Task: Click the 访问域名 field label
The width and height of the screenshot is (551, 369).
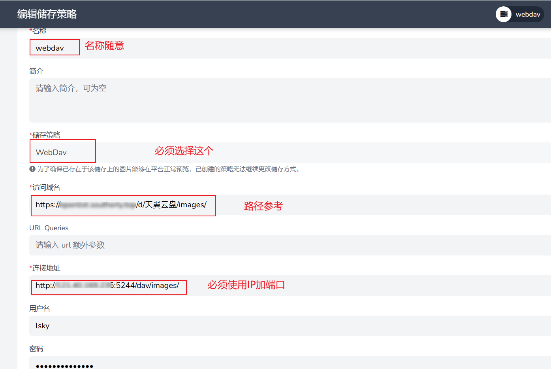Action: [x=46, y=187]
